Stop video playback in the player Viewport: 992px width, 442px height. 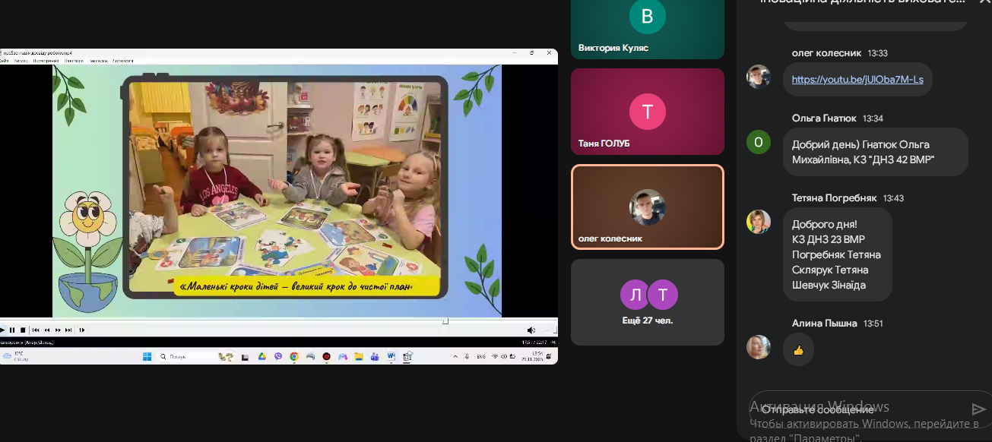23,330
